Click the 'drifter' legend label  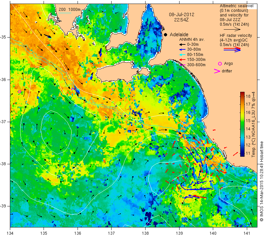click(x=227, y=71)
